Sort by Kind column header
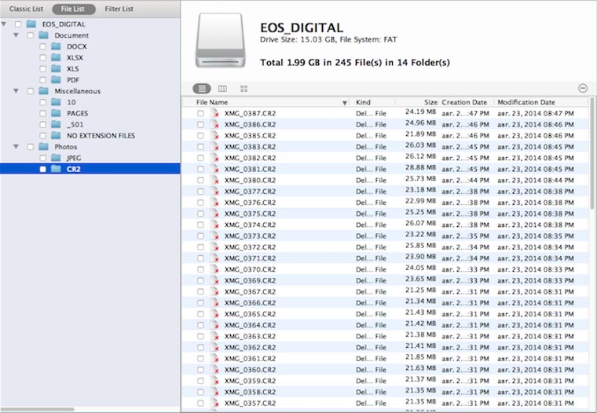The height and width of the screenshot is (413, 597). tap(373, 102)
